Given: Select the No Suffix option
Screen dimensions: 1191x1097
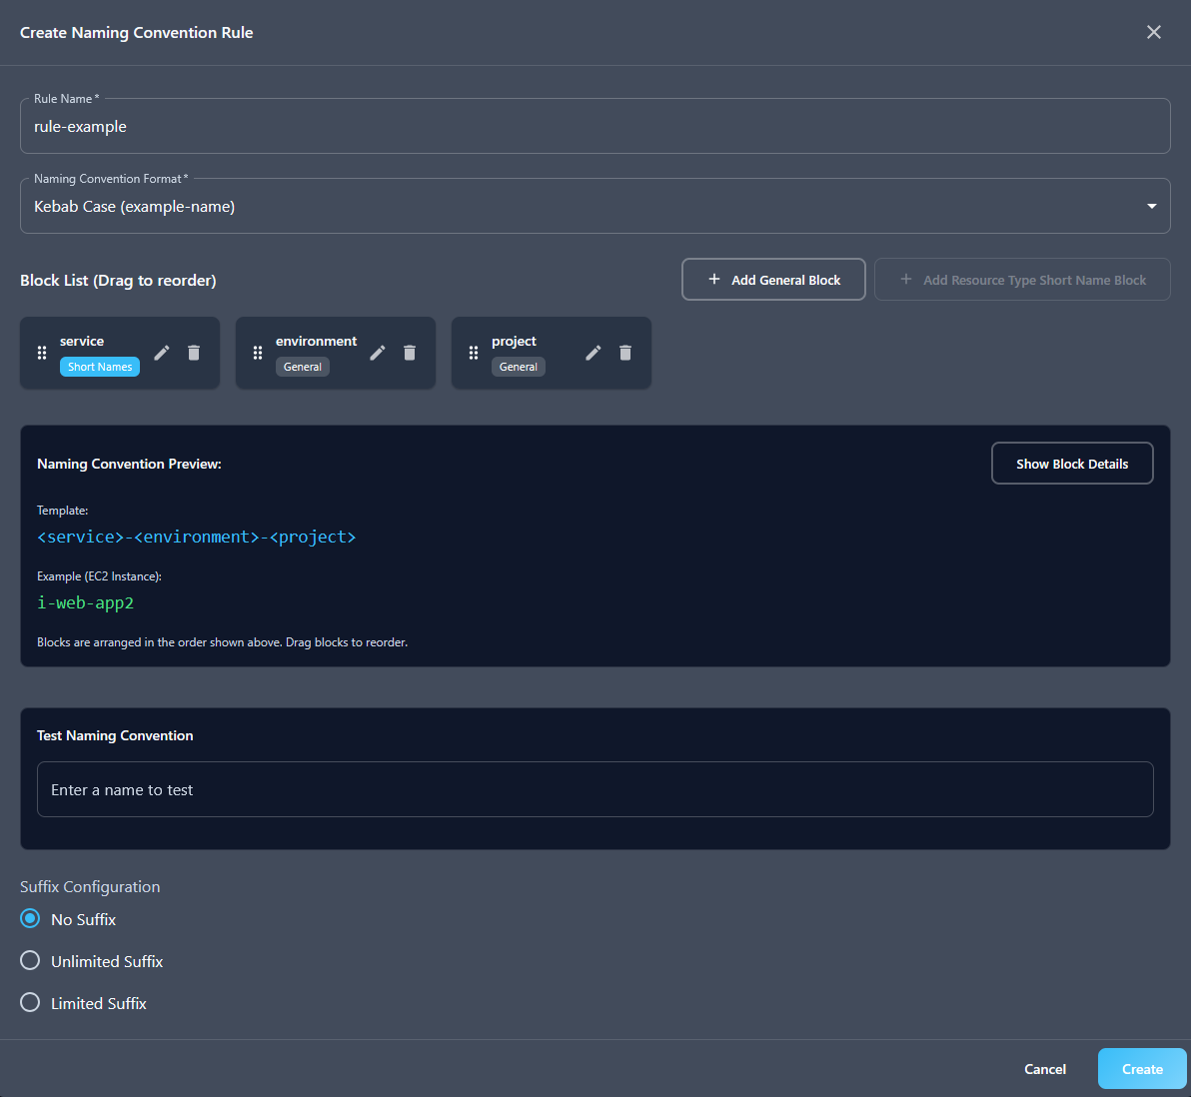Looking at the screenshot, I should click(x=30, y=919).
